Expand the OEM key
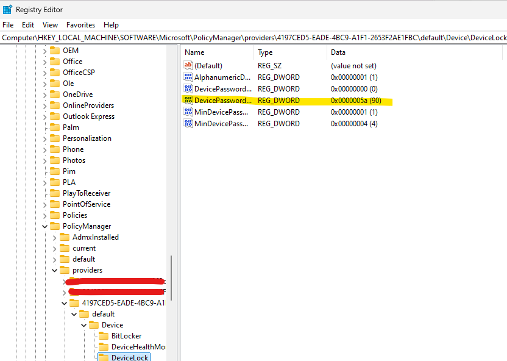The width and height of the screenshot is (507, 361). click(44, 51)
